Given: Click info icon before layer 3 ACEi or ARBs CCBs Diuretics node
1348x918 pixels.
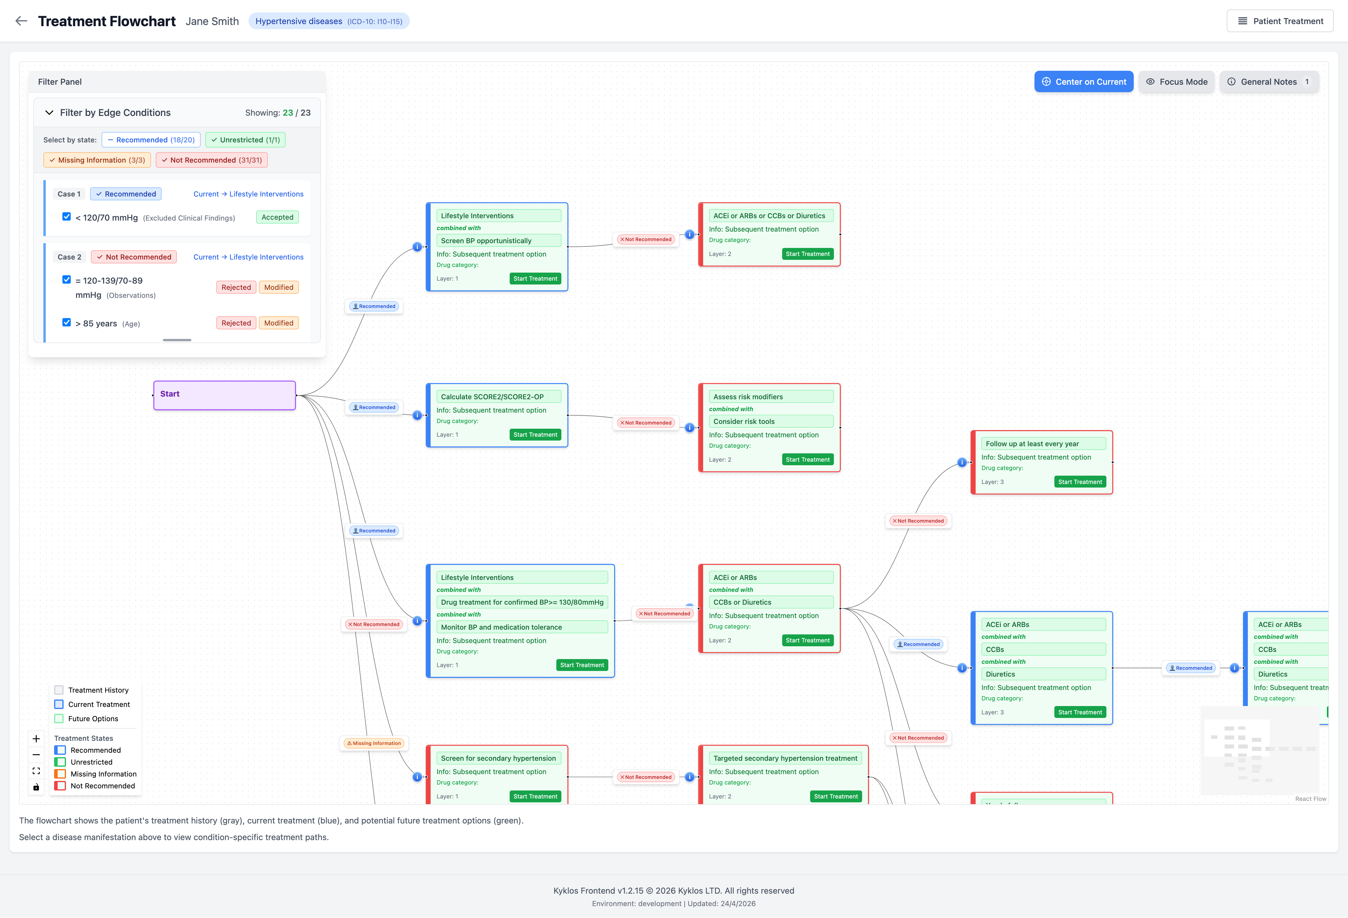Looking at the screenshot, I should 962,668.
